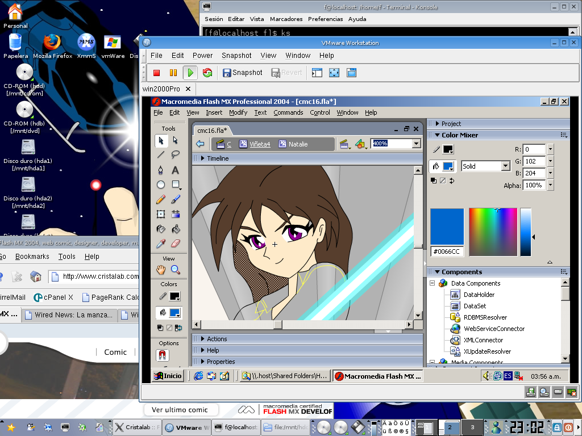Open the Alpha value dropdown arrow

click(x=550, y=185)
